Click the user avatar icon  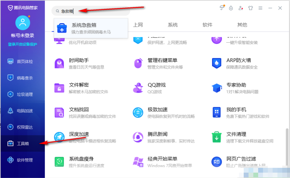[x=22, y=23]
